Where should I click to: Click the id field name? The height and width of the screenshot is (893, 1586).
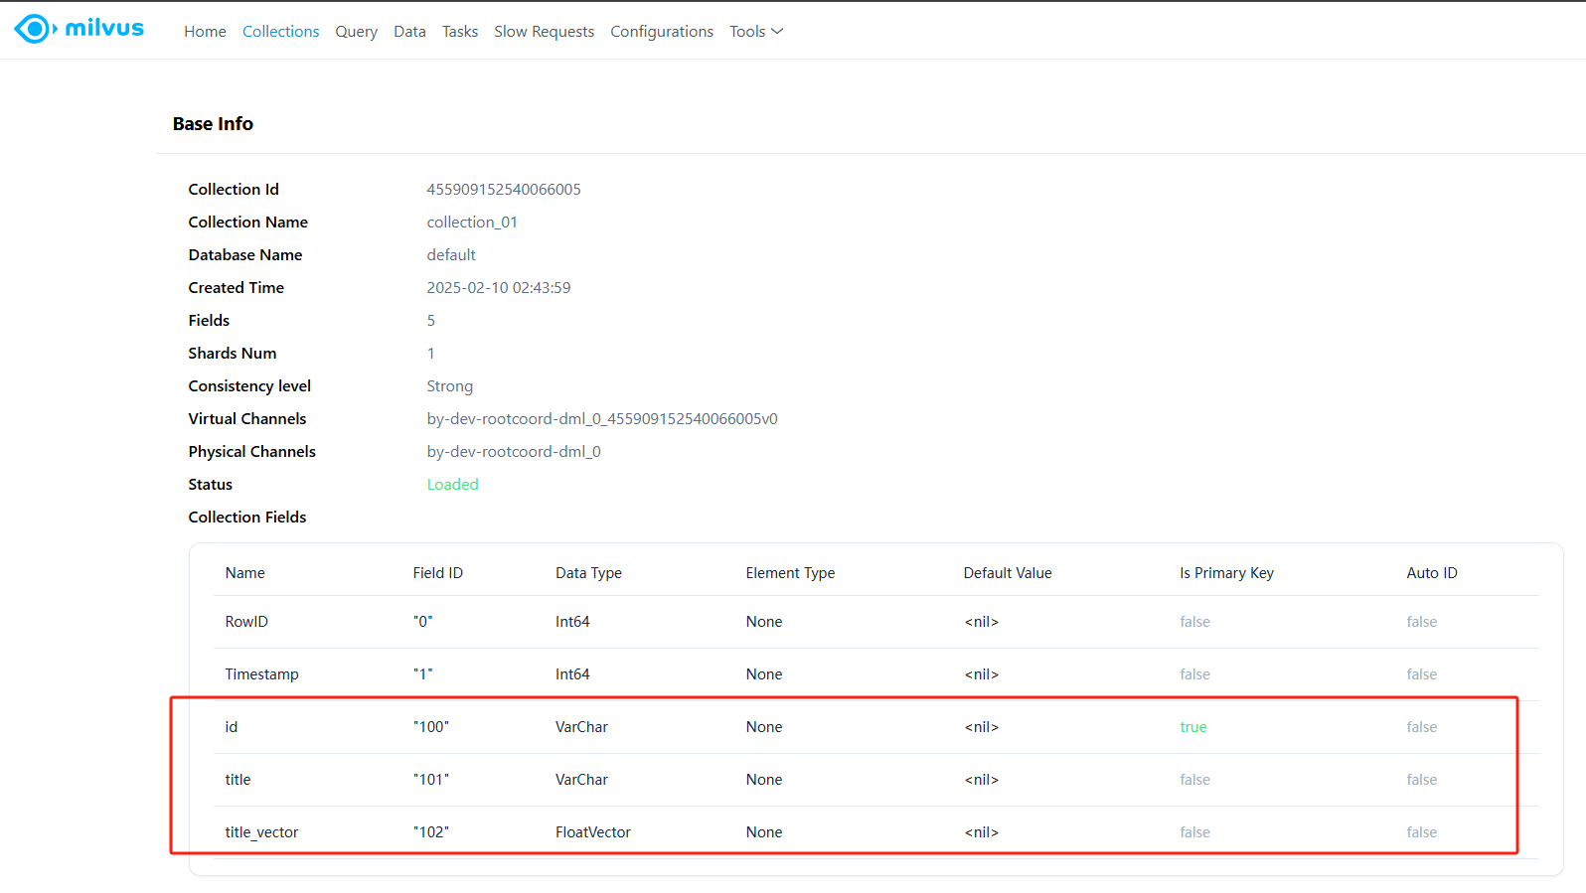coord(232,727)
